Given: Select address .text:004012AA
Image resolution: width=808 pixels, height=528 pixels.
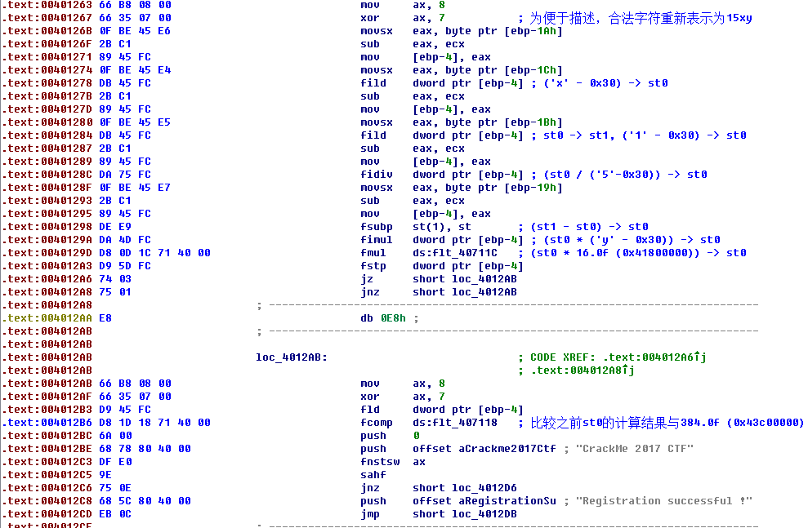Looking at the screenshot, I should click(47, 318).
